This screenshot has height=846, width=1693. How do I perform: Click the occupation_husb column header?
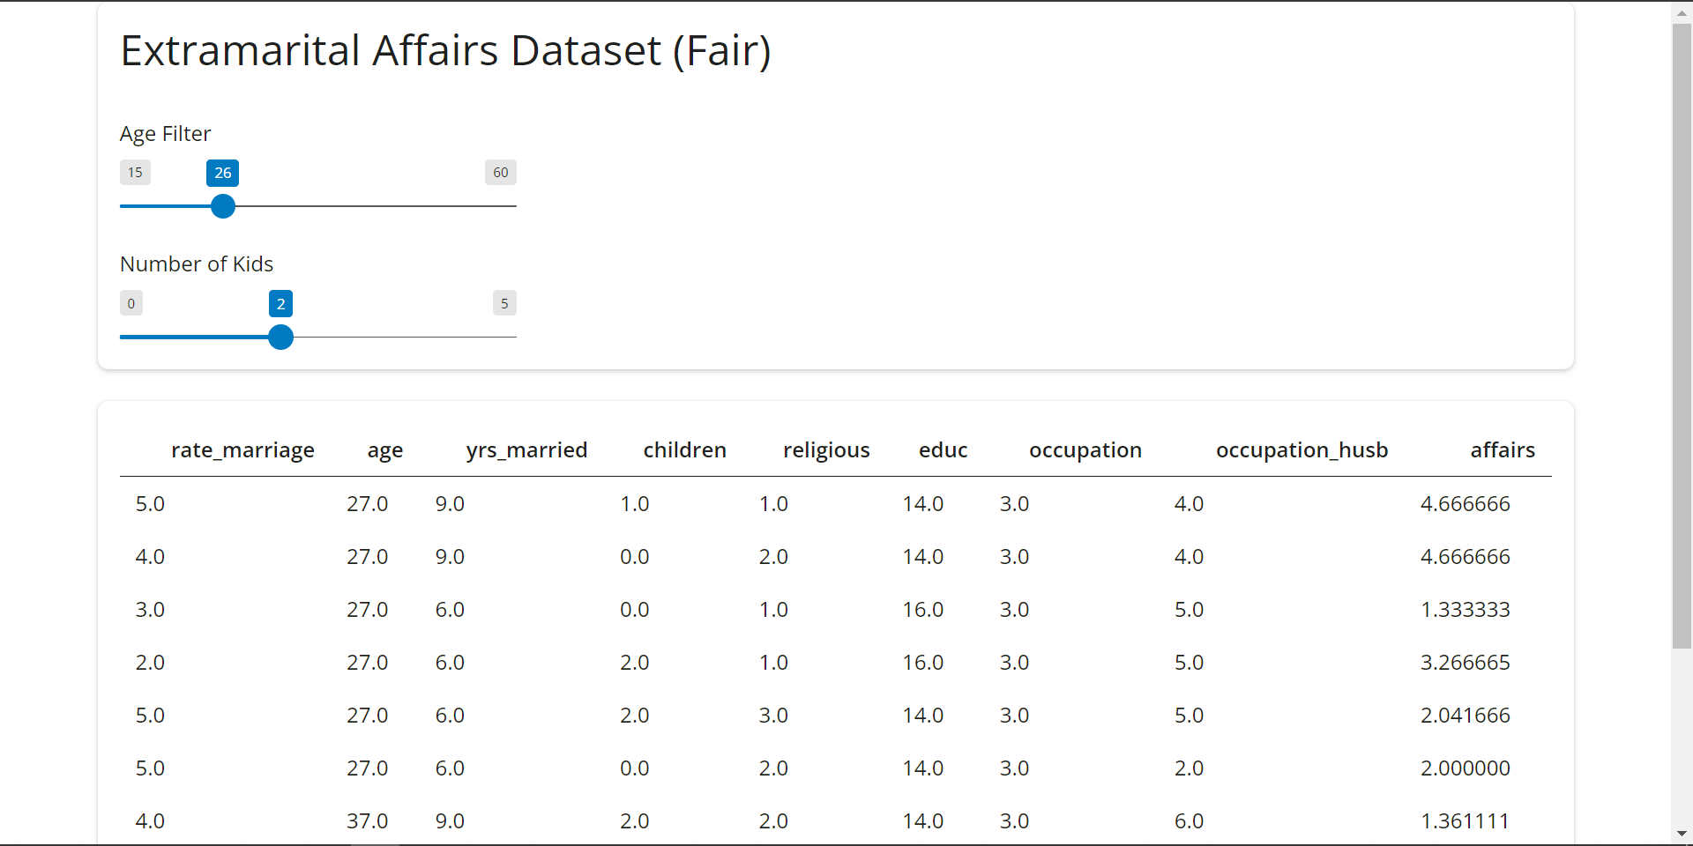pyautogui.click(x=1301, y=450)
